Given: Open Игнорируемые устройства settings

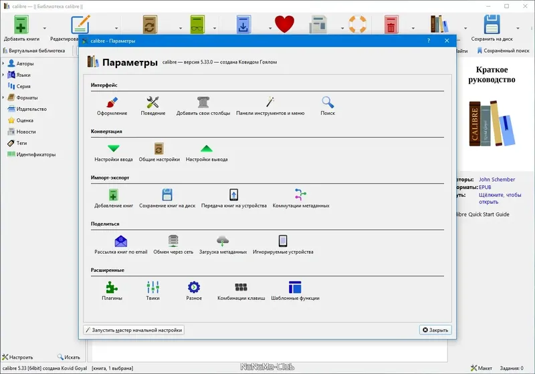Looking at the screenshot, I should 283,245.
